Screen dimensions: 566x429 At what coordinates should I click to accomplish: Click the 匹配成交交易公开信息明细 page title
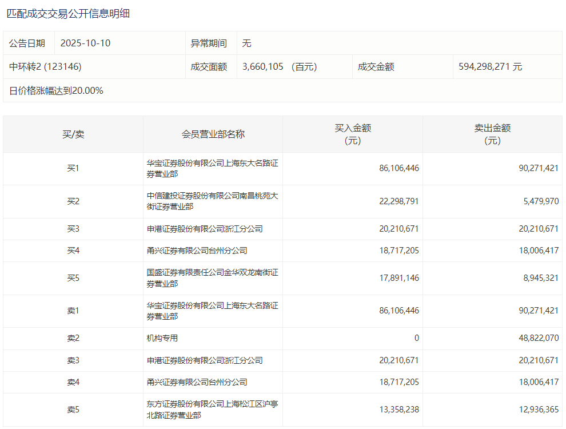tap(68, 13)
